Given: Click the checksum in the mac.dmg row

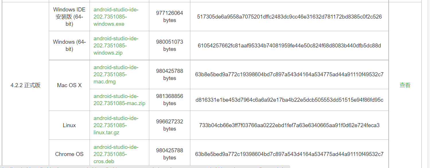Looking at the screenshot, I should (x=289, y=75).
